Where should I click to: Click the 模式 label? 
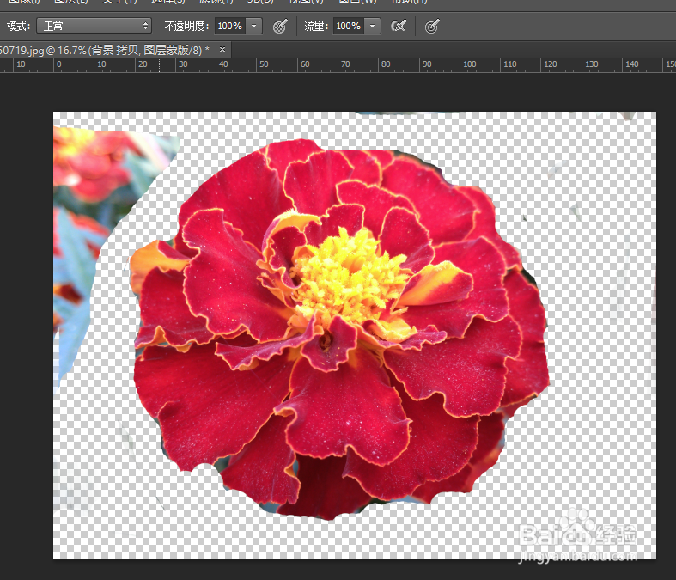pyautogui.click(x=19, y=26)
